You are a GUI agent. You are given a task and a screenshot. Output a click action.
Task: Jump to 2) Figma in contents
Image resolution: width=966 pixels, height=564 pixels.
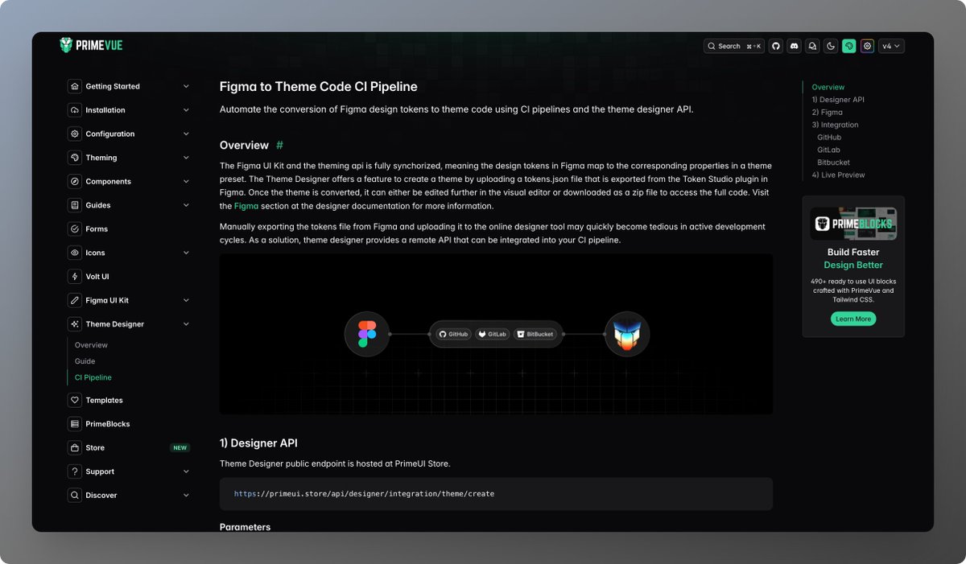[827, 113]
